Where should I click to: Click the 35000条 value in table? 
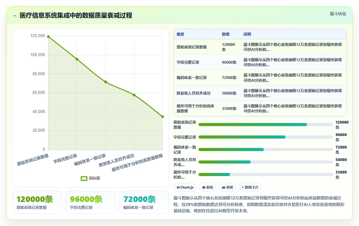point(229,108)
